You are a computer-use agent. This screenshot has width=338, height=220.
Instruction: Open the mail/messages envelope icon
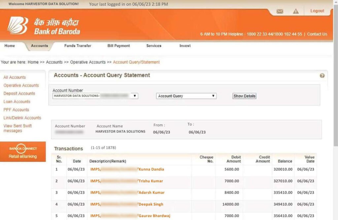pyautogui.click(x=280, y=11)
